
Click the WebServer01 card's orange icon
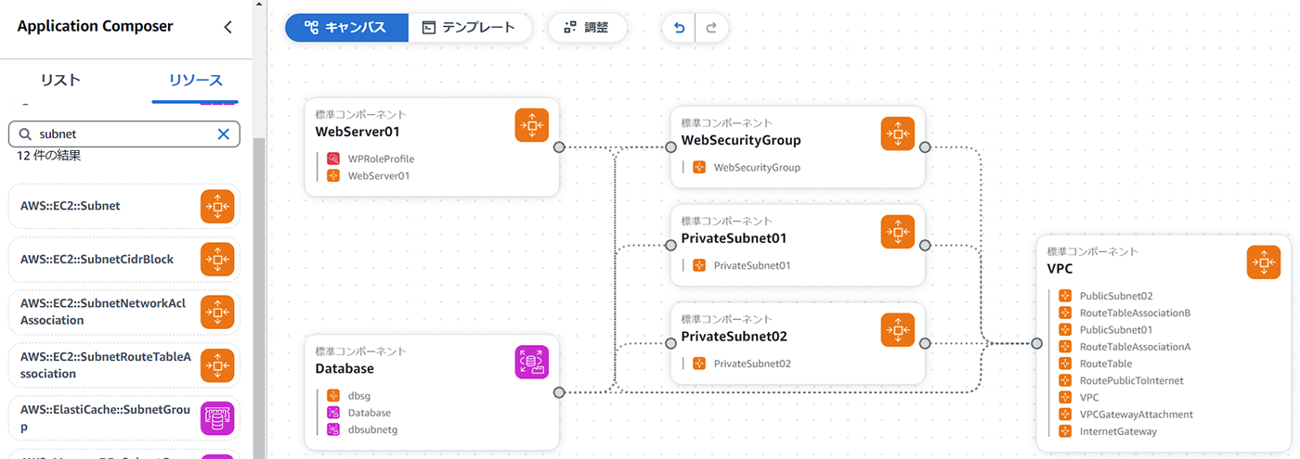532,125
